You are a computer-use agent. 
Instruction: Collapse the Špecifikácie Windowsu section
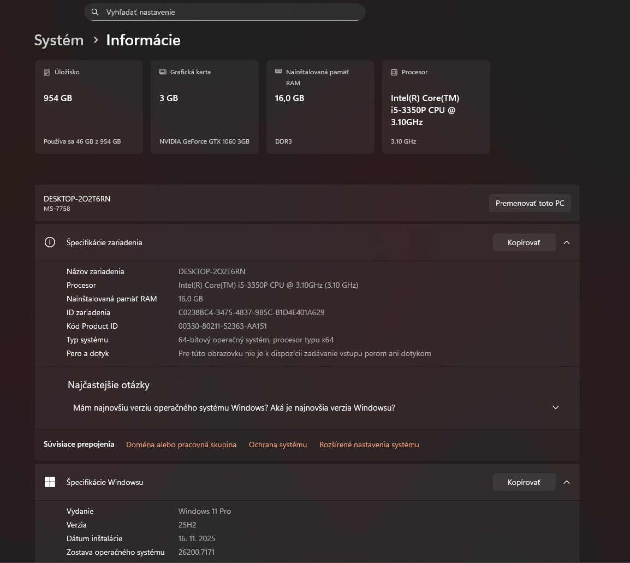pos(566,482)
